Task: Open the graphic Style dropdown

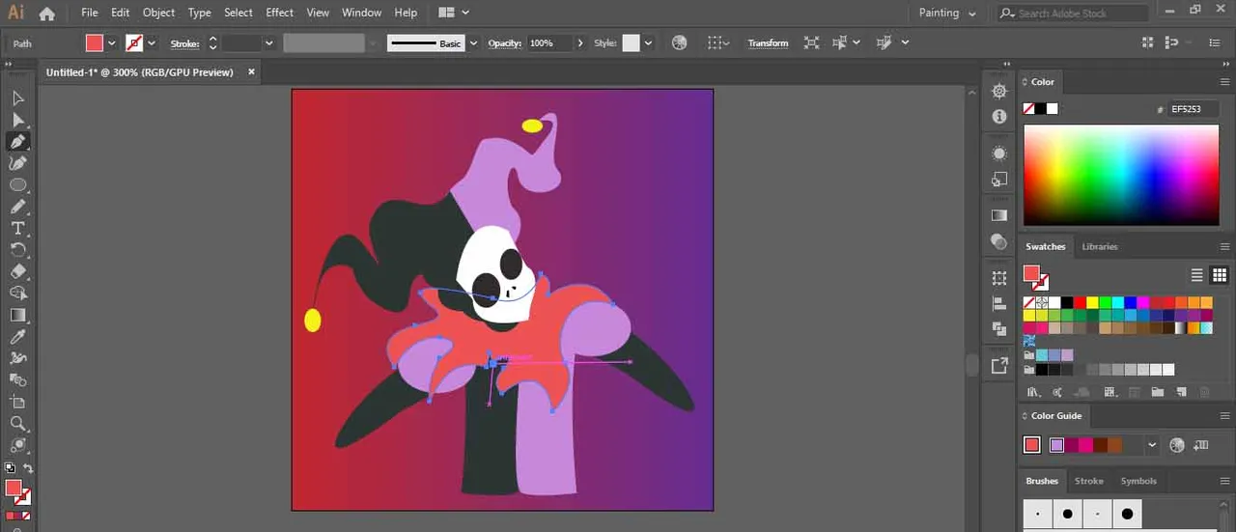Action: click(x=649, y=43)
